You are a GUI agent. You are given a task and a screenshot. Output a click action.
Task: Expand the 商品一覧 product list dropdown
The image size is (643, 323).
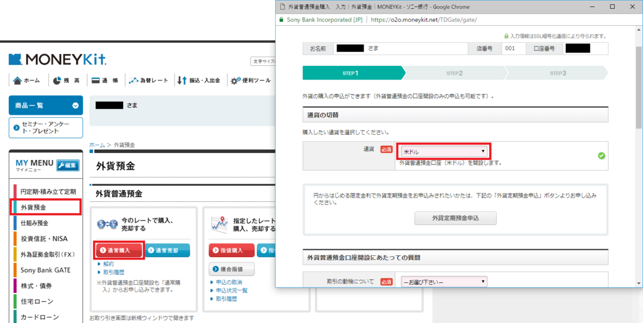tap(45, 105)
